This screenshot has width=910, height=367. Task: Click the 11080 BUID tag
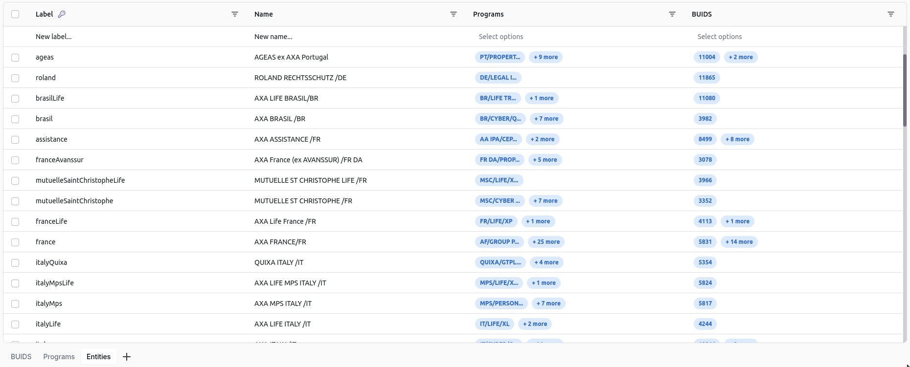(x=707, y=98)
